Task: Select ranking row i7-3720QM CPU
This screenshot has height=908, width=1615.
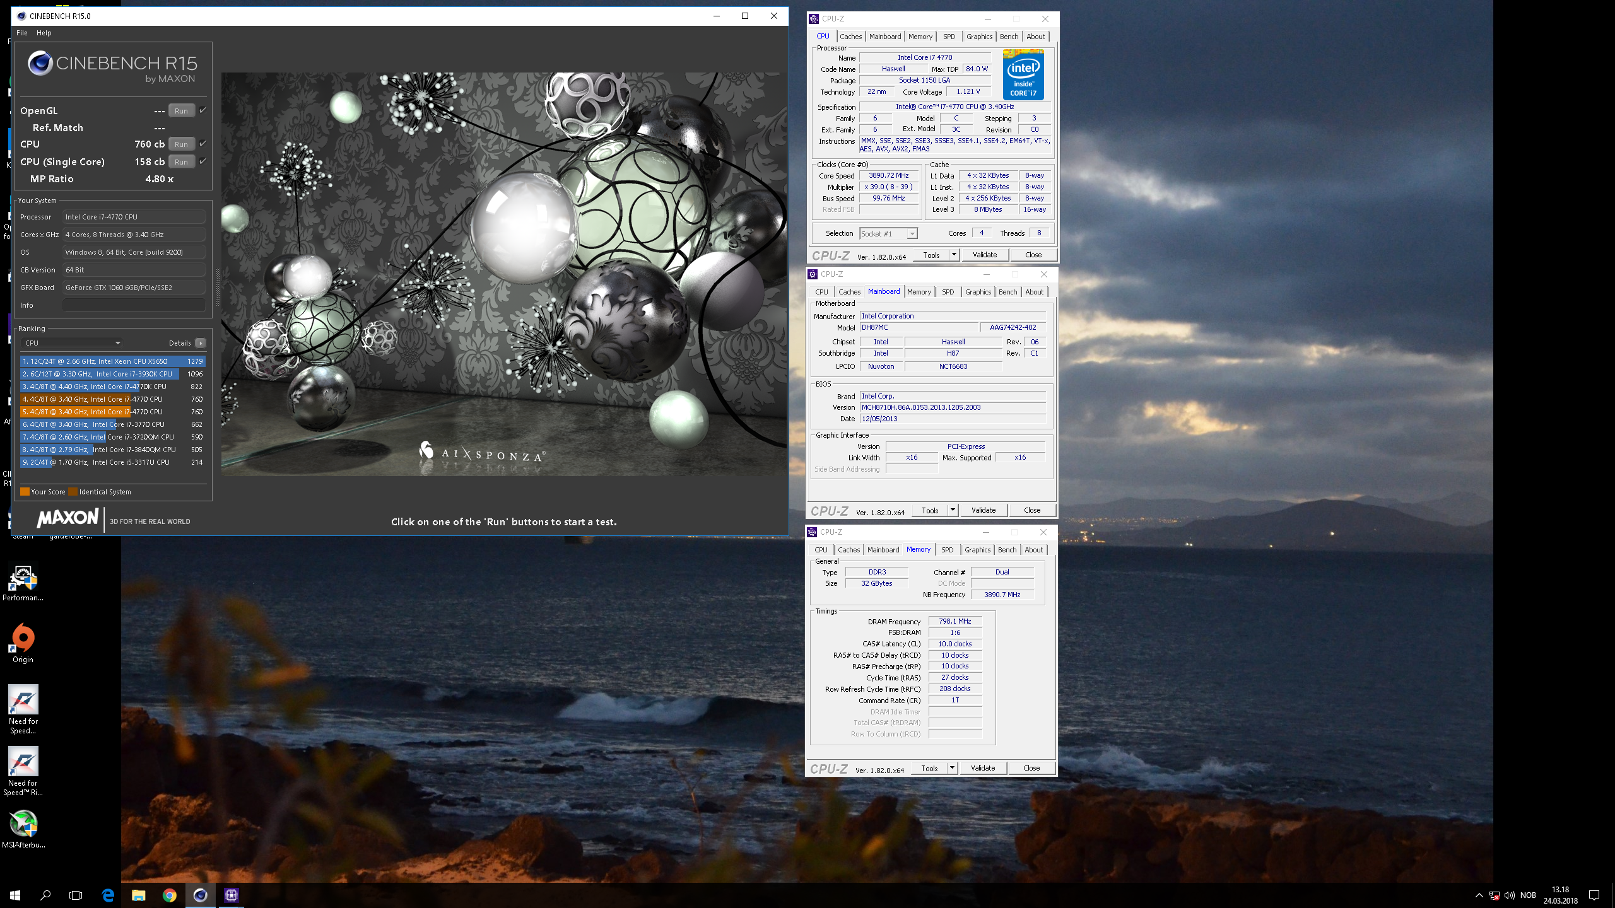Action: (113, 437)
